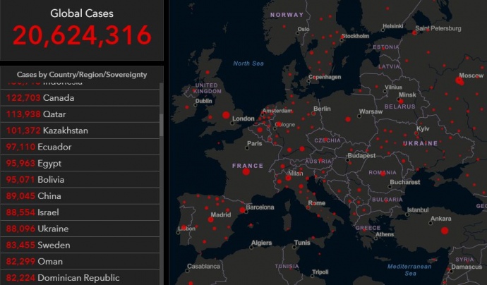Click the red case circle at Milan
Screen dimensions: 487x285
pyautogui.click(x=286, y=176)
